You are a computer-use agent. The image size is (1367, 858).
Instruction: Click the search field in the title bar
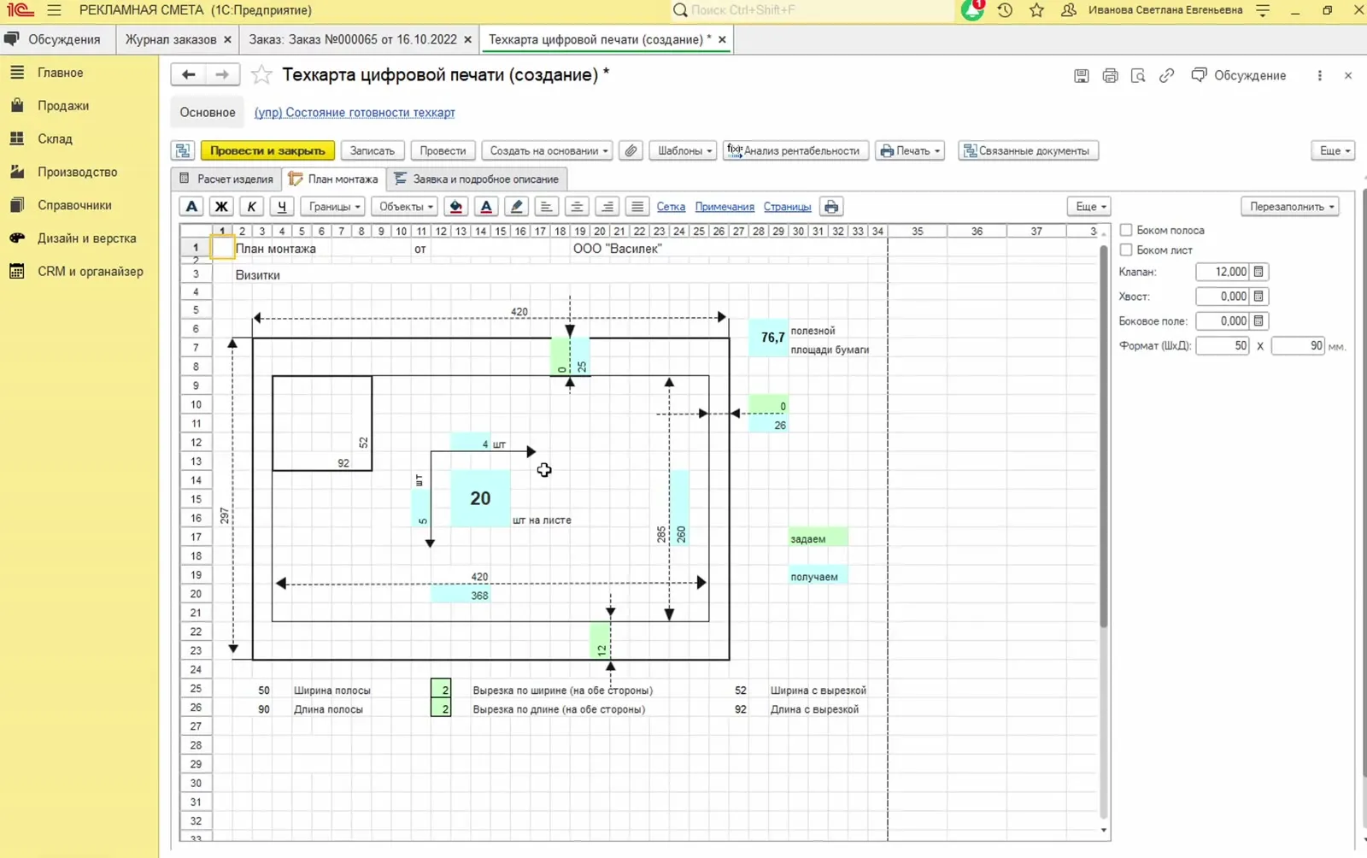pos(812,10)
